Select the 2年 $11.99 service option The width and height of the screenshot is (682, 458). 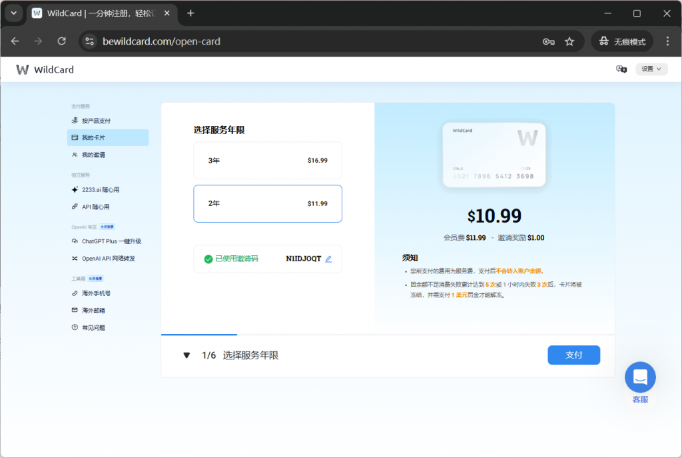click(x=268, y=204)
